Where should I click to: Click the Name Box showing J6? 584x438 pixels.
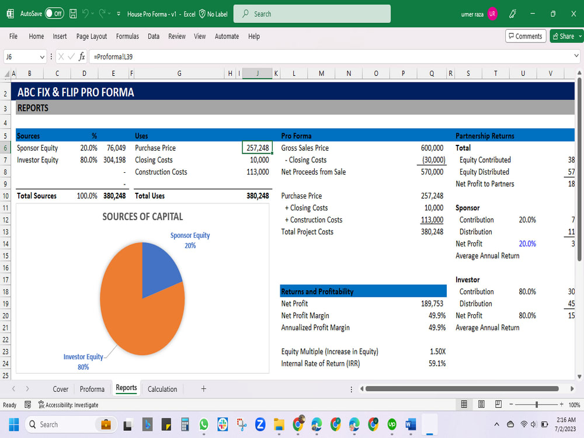pos(21,57)
